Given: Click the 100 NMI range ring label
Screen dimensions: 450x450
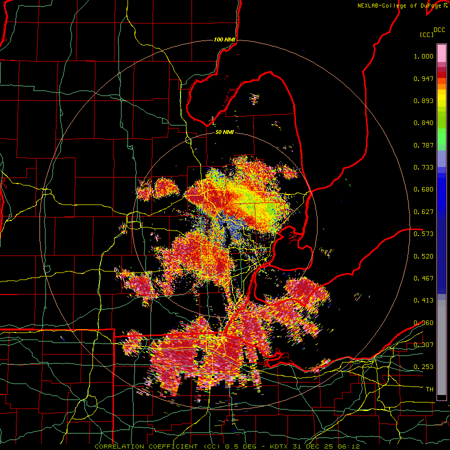Looking at the screenshot, I should tap(224, 39).
